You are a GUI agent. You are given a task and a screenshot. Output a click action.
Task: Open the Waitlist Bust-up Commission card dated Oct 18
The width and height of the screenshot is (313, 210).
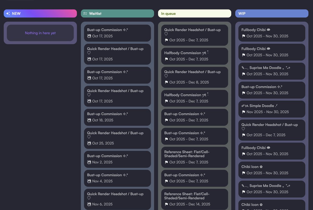[x=117, y=117]
